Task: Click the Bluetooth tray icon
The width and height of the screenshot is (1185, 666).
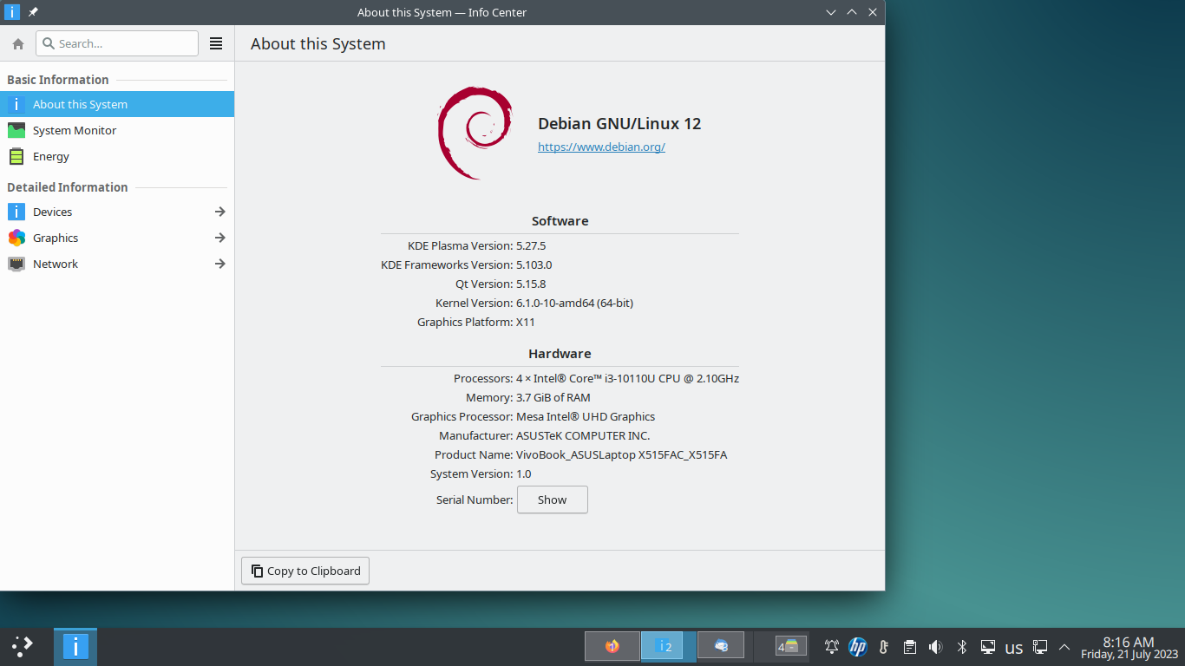Action: tap(961, 647)
